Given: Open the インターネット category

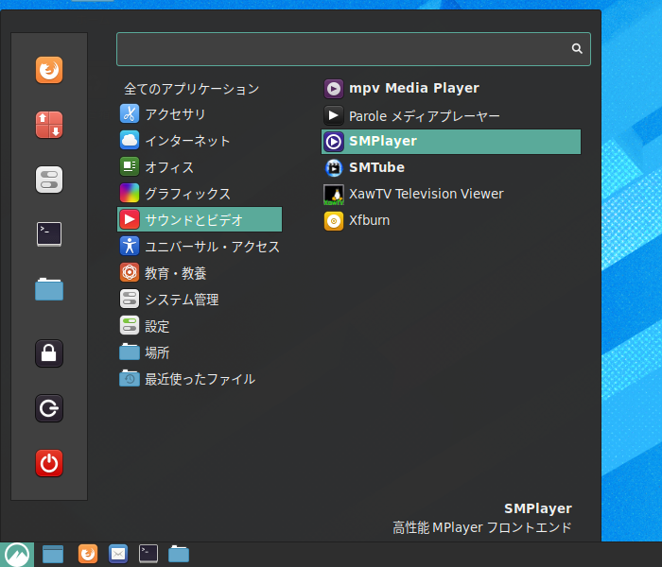Looking at the screenshot, I should click(x=200, y=141).
